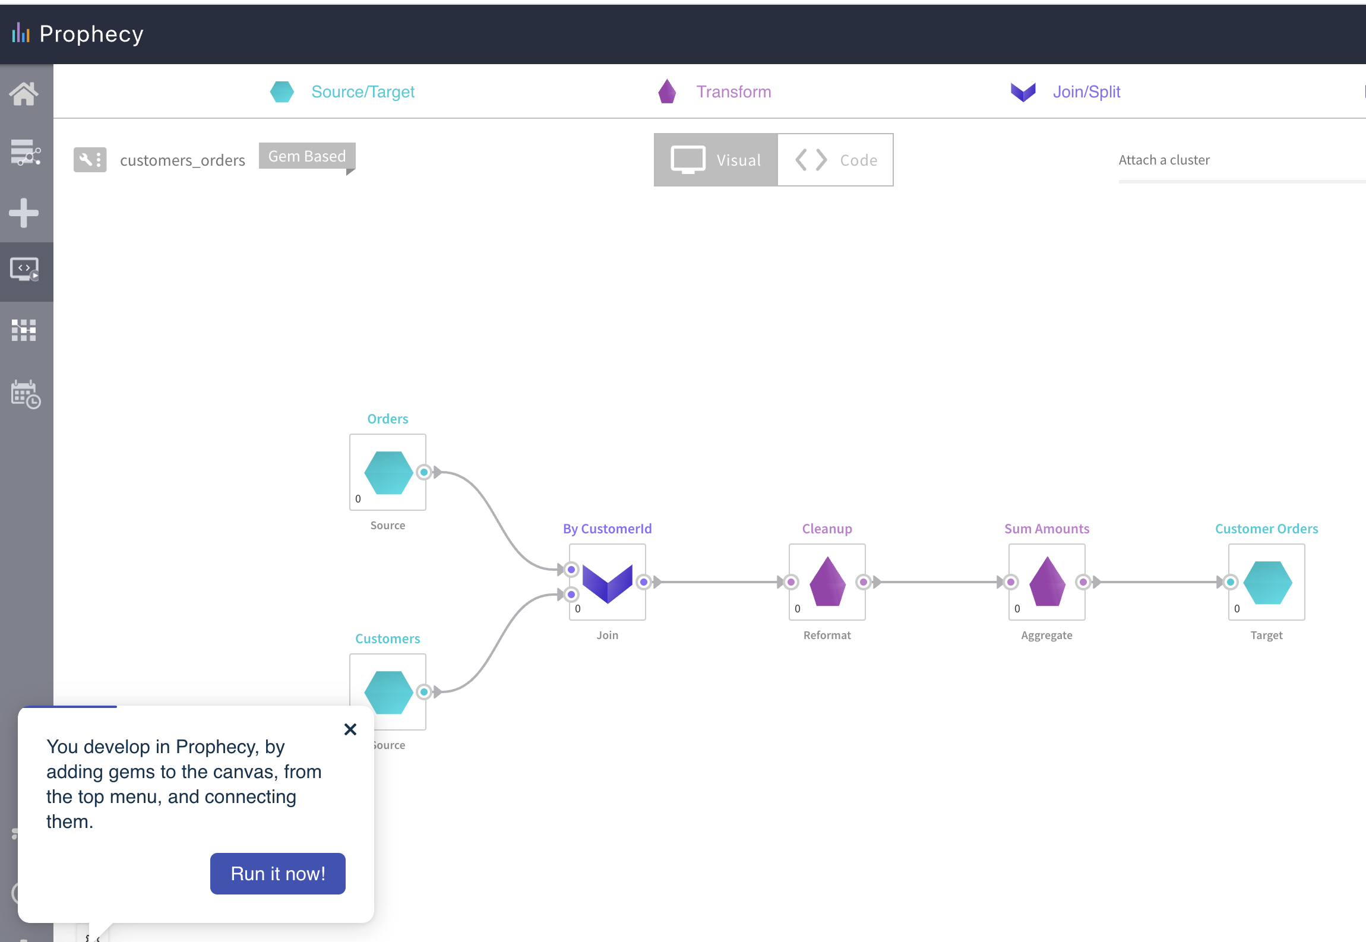Click the workflow settings wrench button
The image size is (1366, 942).
90,160
